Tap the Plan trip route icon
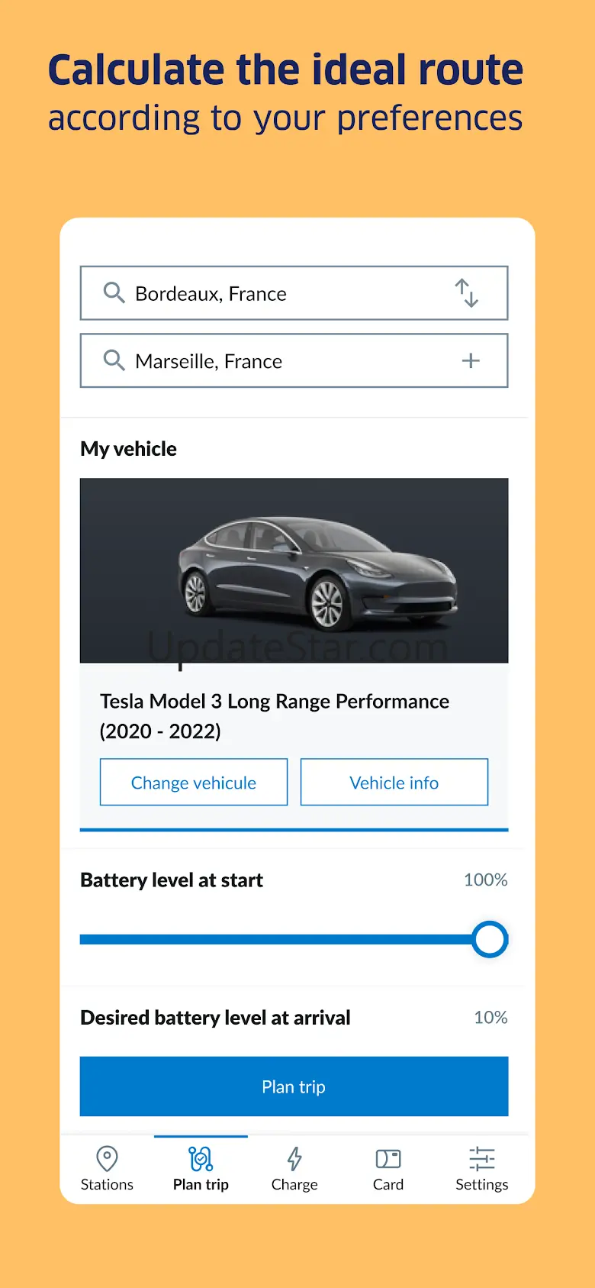 [201, 1159]
